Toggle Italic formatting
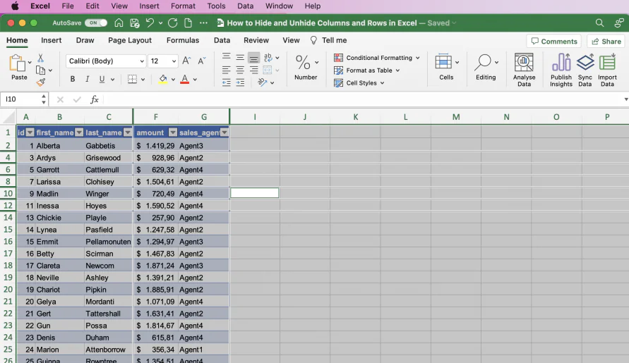Screen dimensions: 629x363 pyautogui.click(x=87, y=80)
